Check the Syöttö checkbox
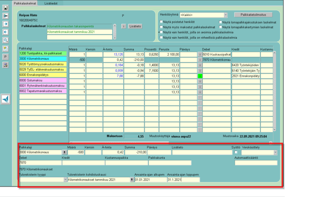 coord(236,152)
